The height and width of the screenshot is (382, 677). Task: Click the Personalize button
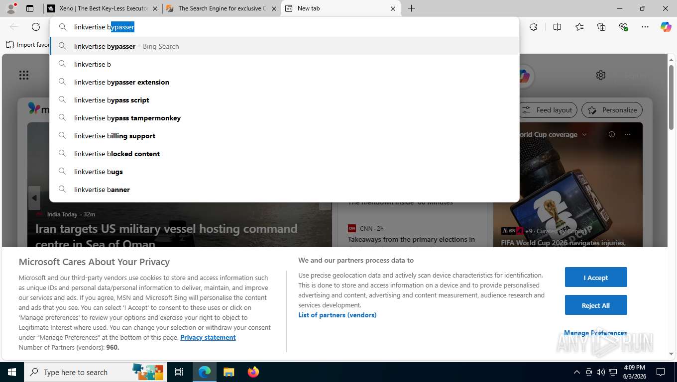click(612, 110)
